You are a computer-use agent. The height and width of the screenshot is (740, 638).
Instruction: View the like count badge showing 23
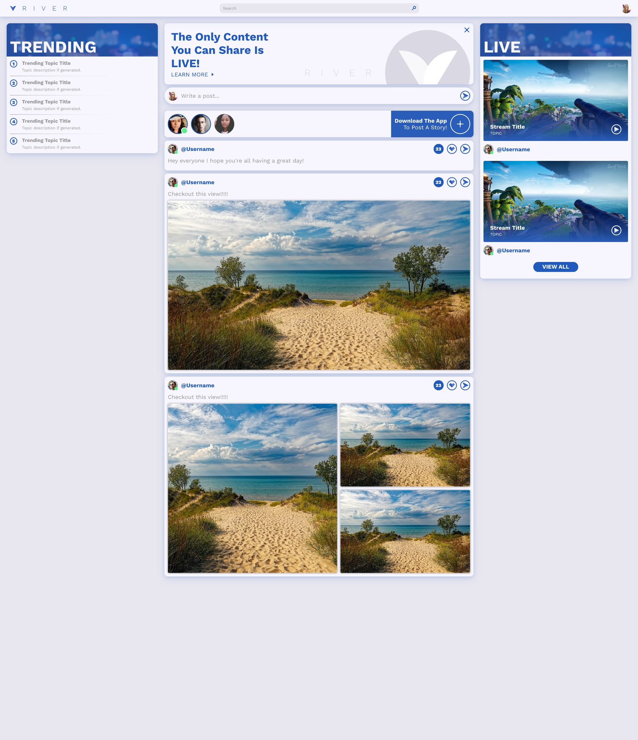coord(438,149)
